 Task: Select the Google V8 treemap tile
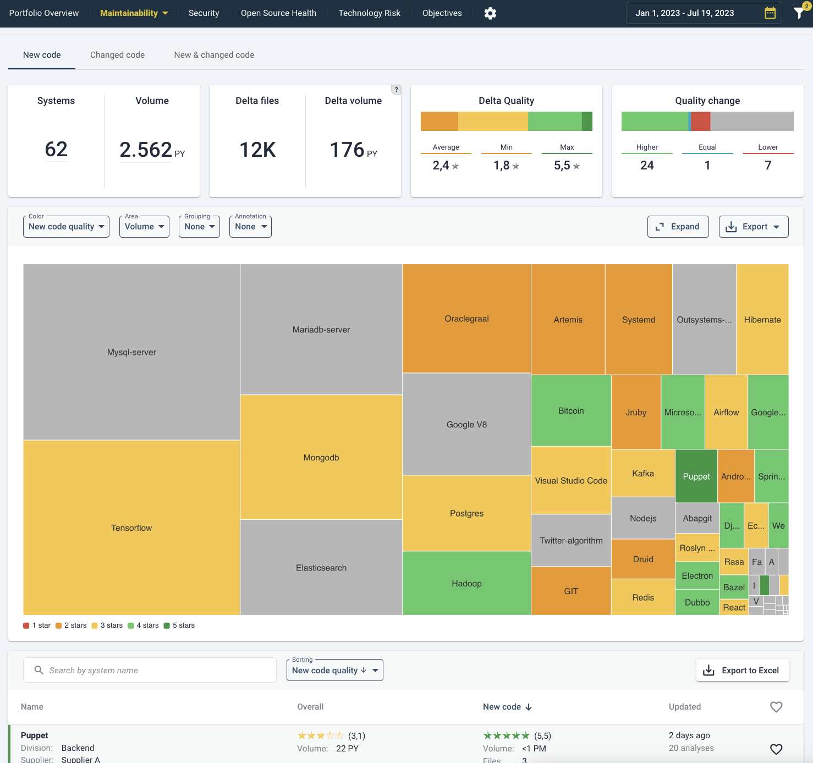[x=466, y=424]
